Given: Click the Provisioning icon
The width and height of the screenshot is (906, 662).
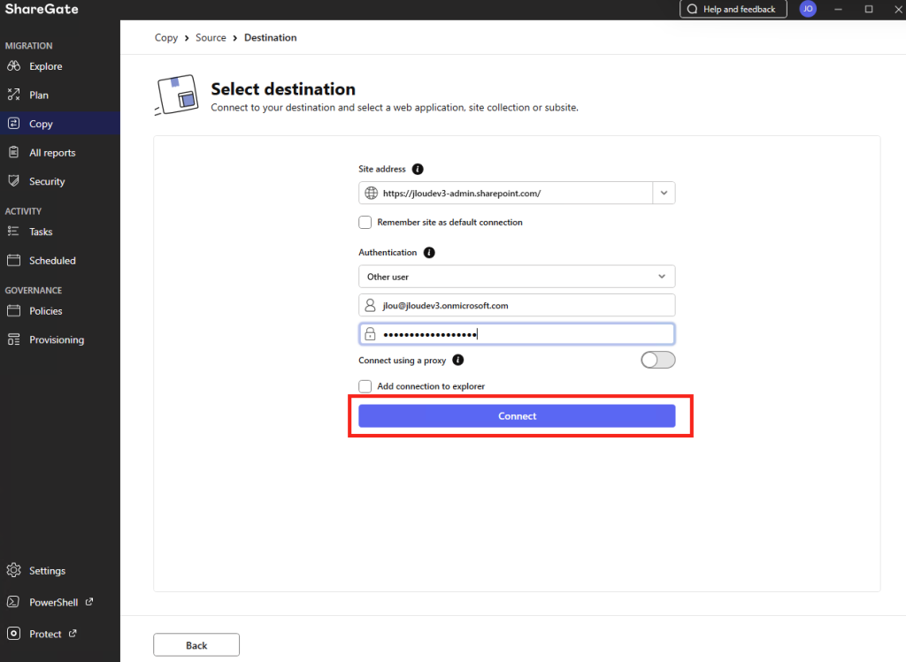Looking at the screenshot, I should [14, 339].
